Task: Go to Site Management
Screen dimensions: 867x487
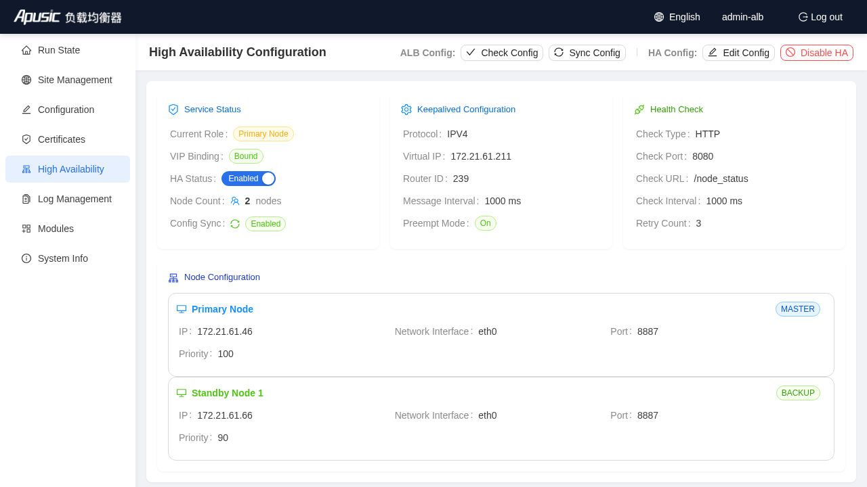Action: [x=68, y=80]
